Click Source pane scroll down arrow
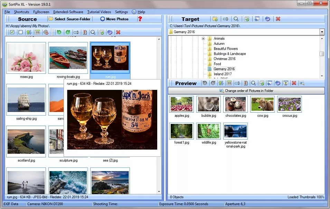This screenshot has height=209, width=330. (x=159, y=191)
